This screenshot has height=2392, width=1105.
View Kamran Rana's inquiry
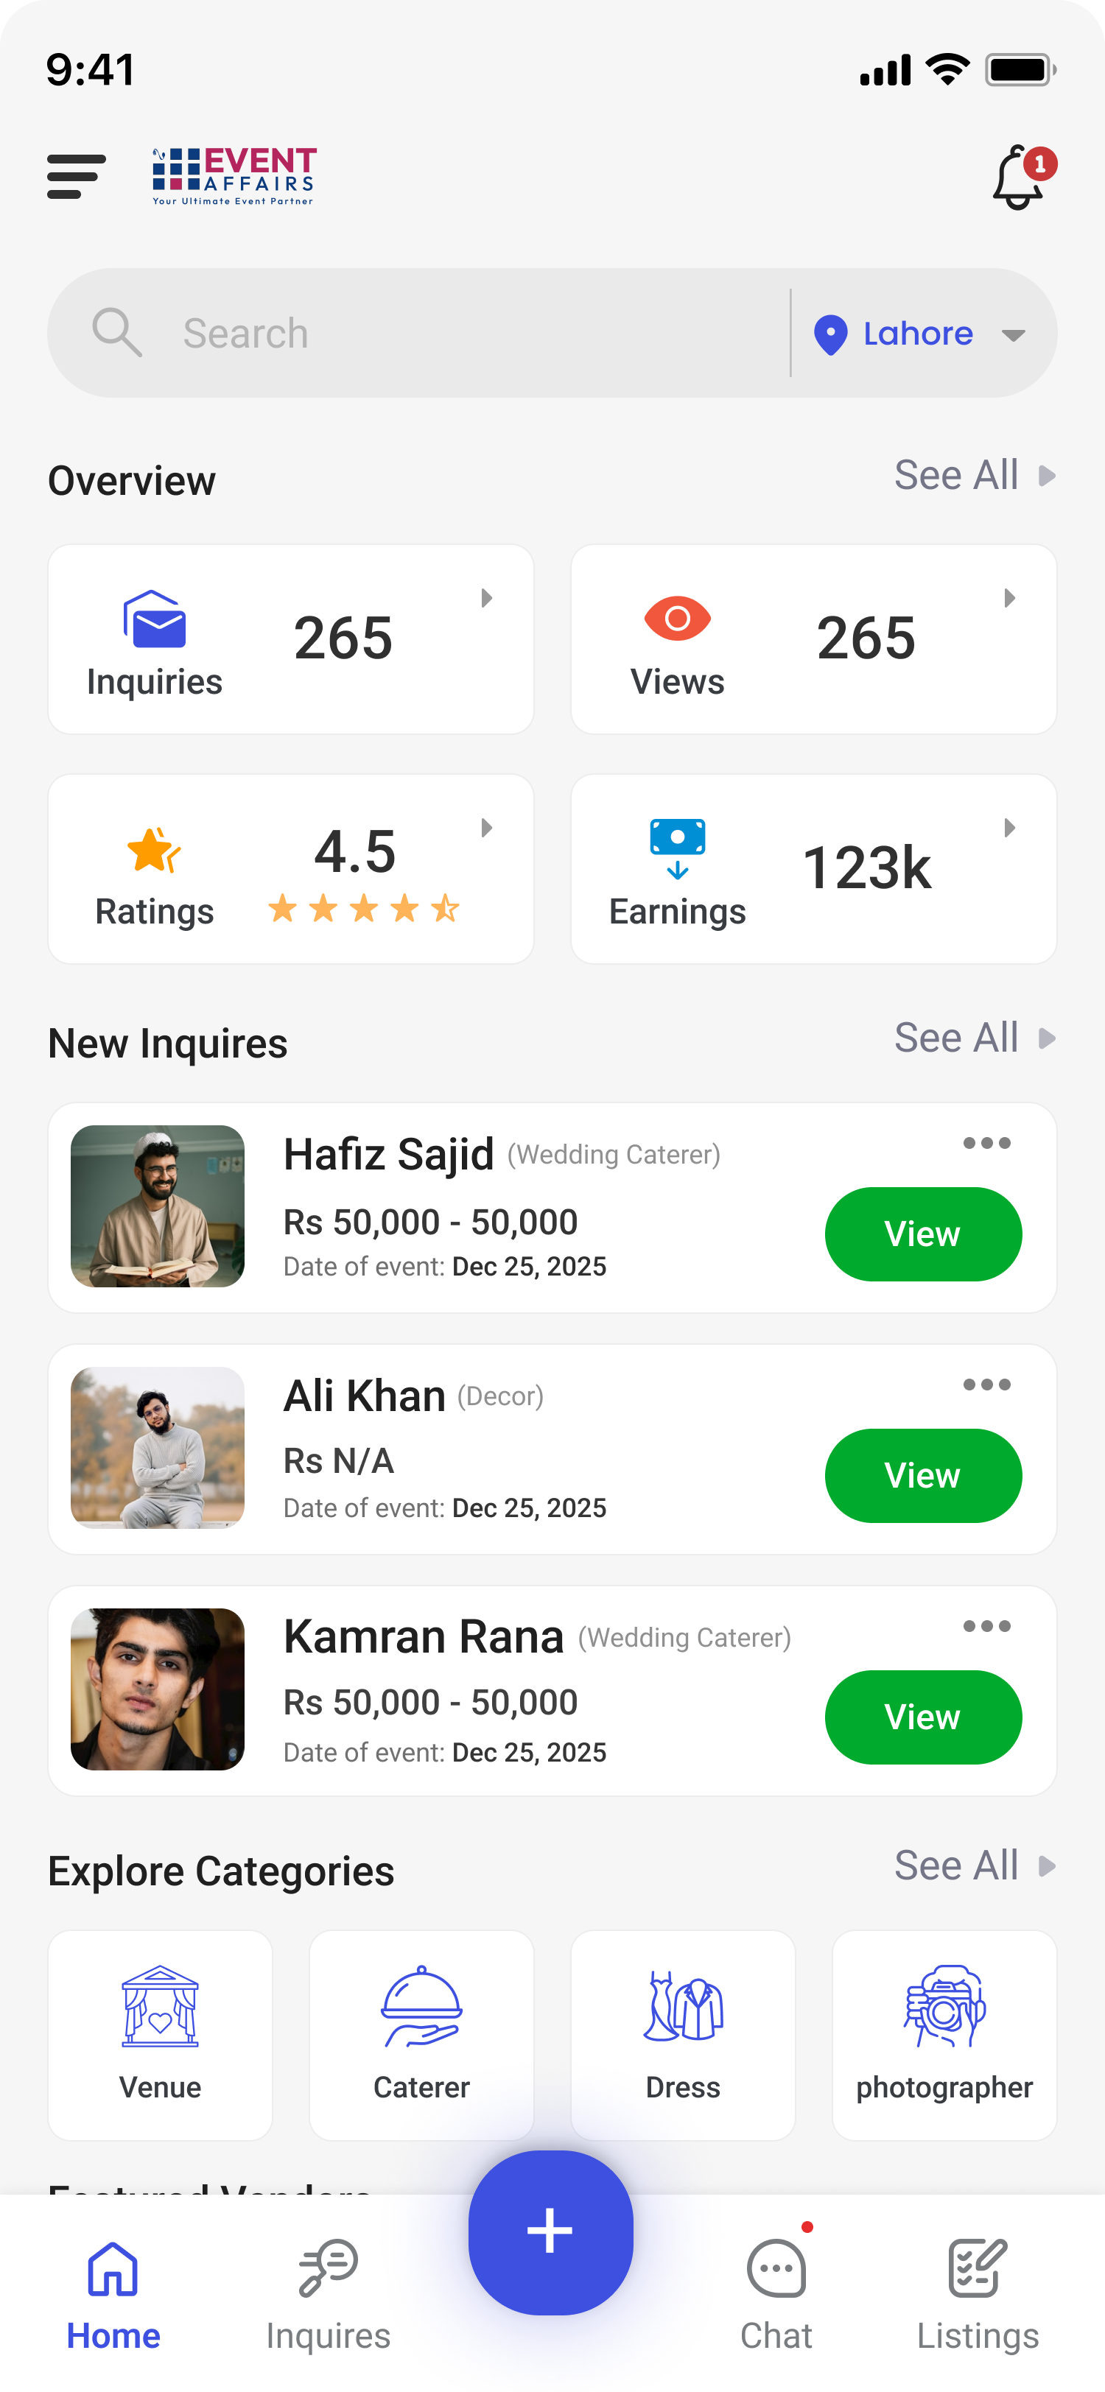pyautogui.click(x=923, y=1717)
